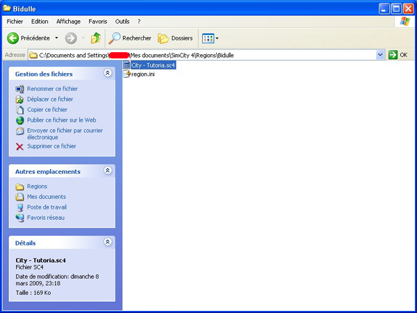
Task: Open Favoris réseau link
Action: [46, 218]
